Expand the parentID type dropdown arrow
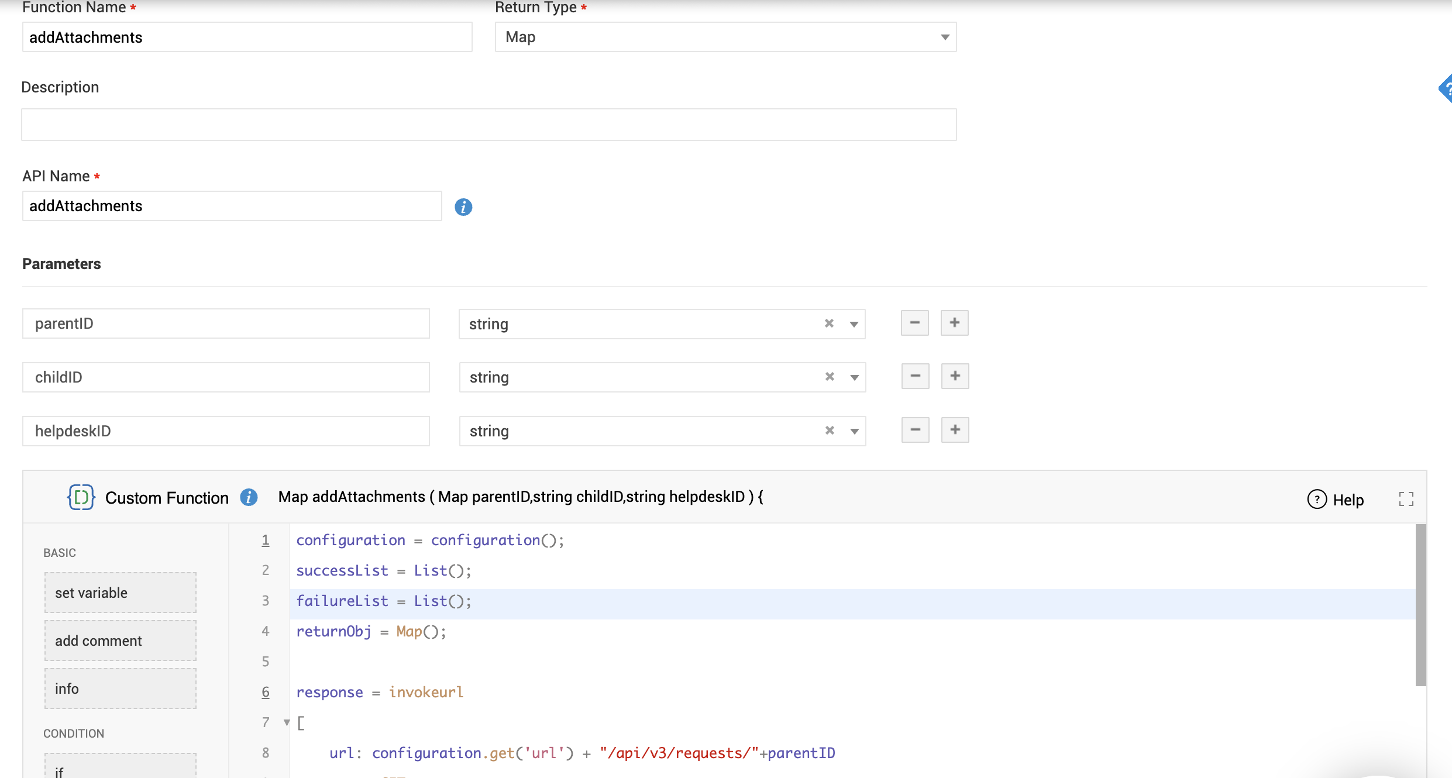The image size is (1452, 778). coord(854,324)
